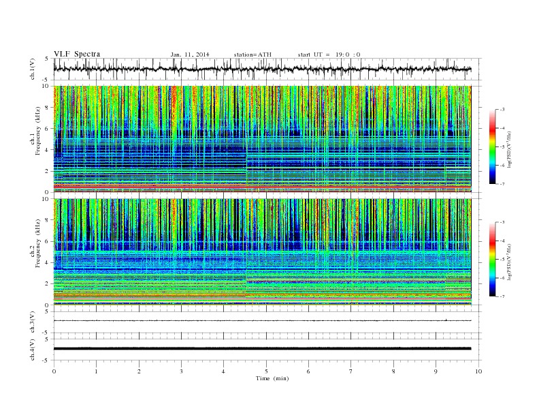Click the thick ch.4 voltage trace
Screen dimensions: 539x417
(262, 349)
